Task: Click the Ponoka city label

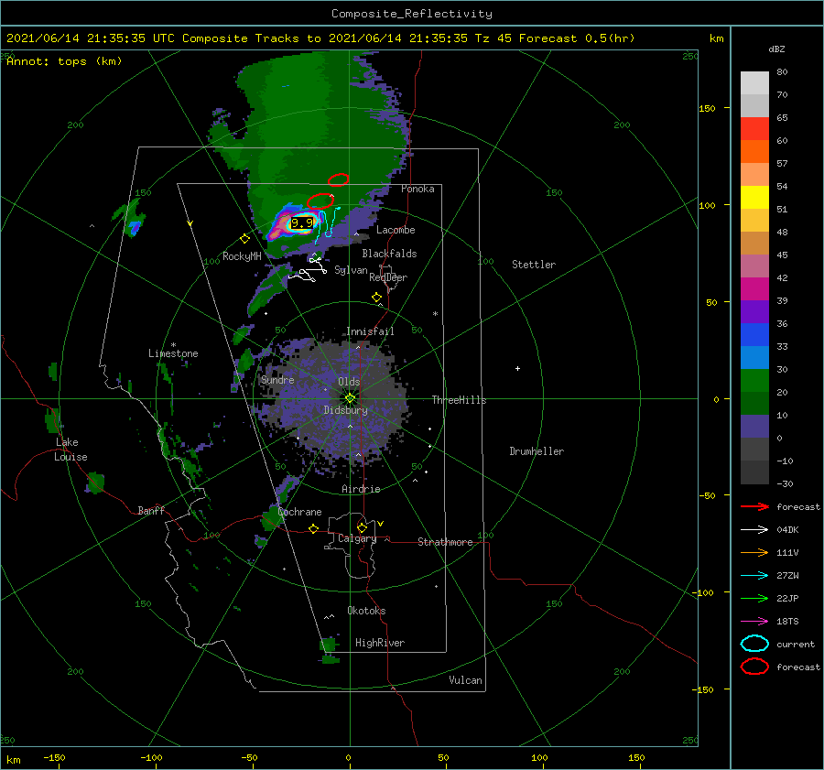Action: tap(417, 189)
